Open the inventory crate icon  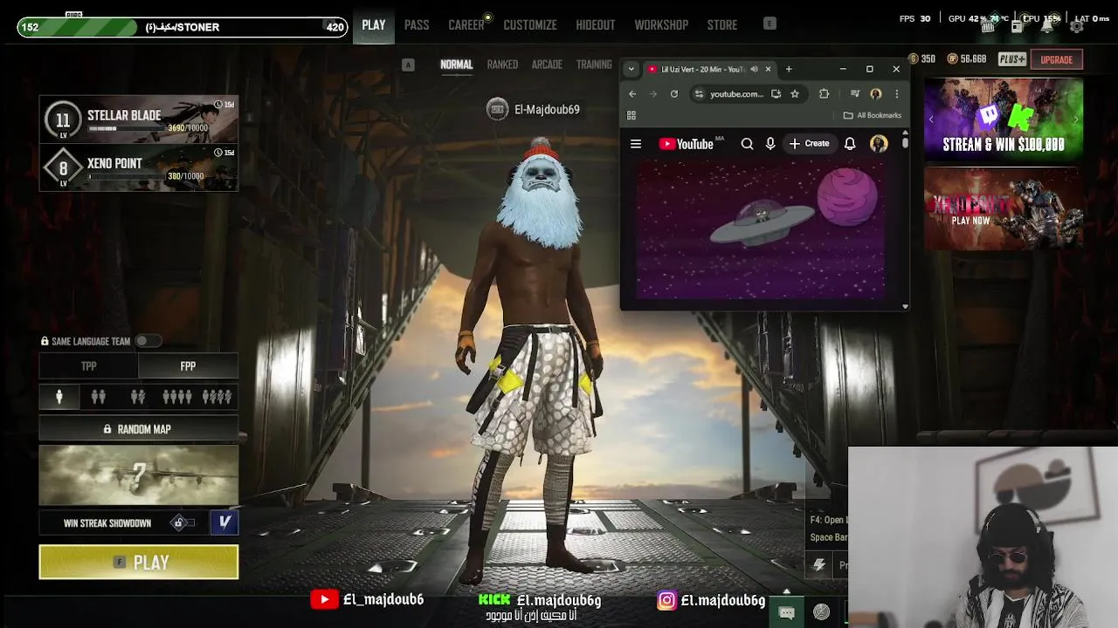[988, 26]
